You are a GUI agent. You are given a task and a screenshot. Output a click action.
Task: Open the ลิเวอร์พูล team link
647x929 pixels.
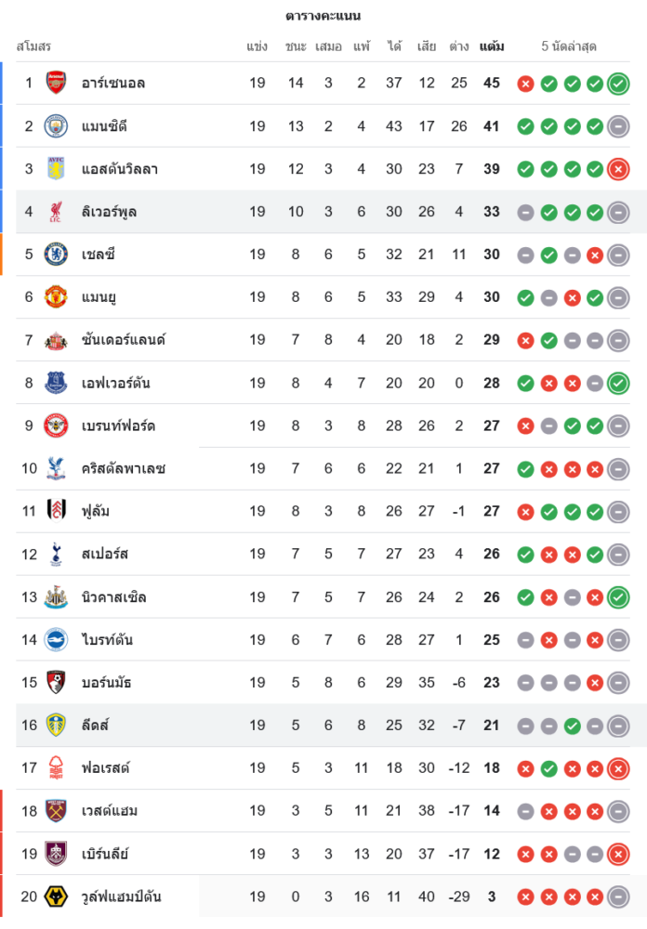pyautogui.click(x=109, y=211)
